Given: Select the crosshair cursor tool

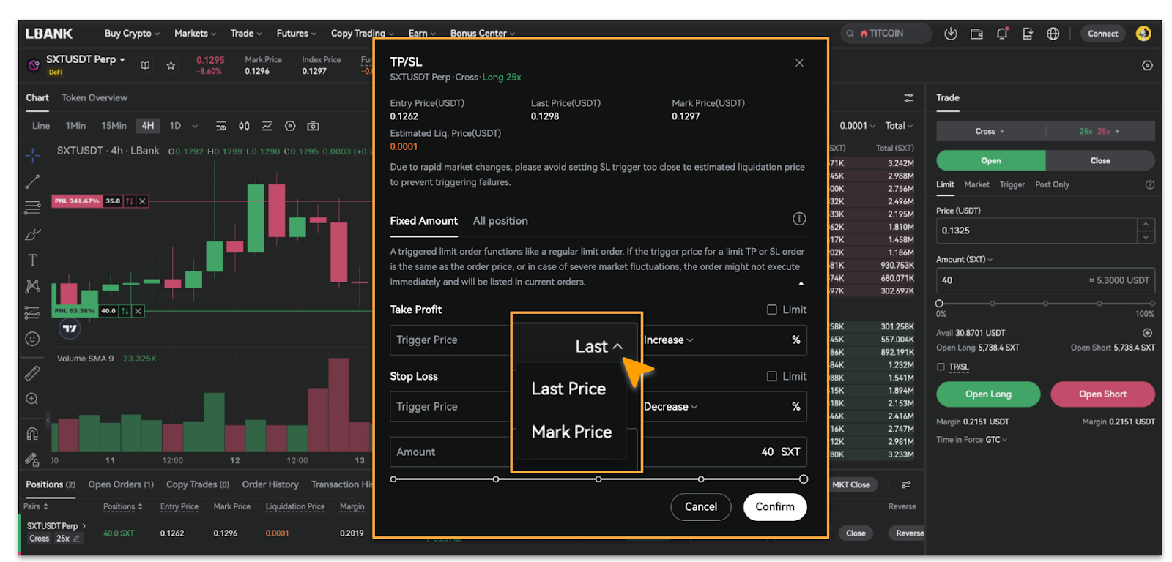Looking at the screenshot, I should 32,155.
